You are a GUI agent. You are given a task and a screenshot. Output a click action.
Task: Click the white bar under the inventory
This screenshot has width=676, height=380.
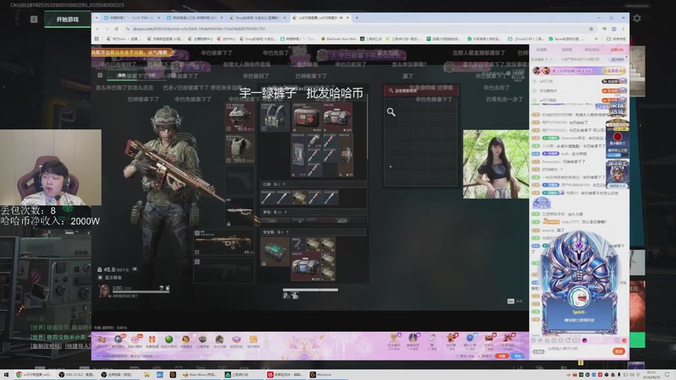(x=310, y=290)
